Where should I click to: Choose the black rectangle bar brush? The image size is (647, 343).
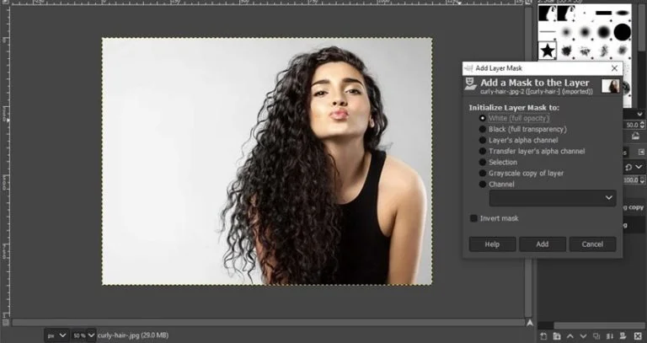click(603, 13)
